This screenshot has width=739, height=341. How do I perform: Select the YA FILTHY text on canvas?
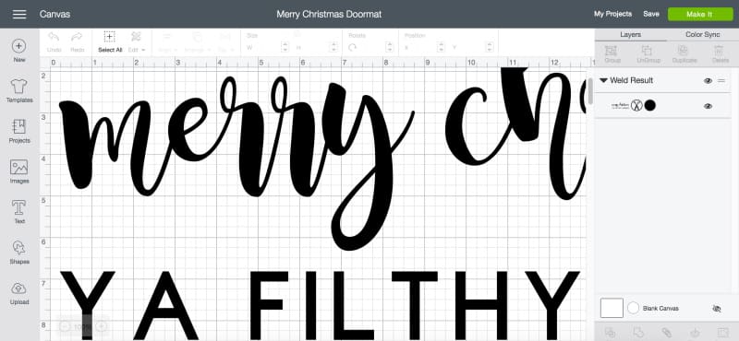pos(320,305)
